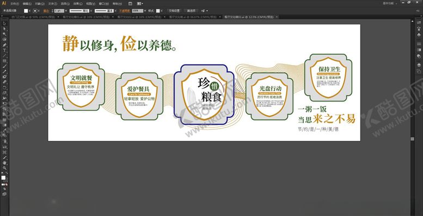Toggle screen mode at toolbar bottom
Screen dimensions: 423x216
pos(4,194)
